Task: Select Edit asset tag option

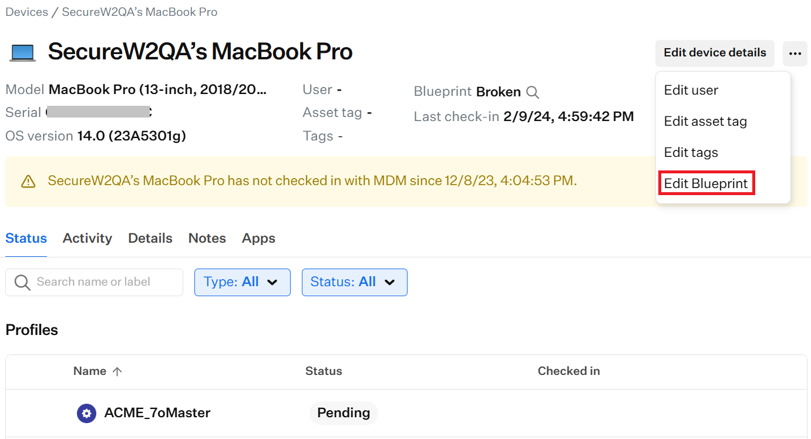Action: pyautogui.click(x=705, y=122)
